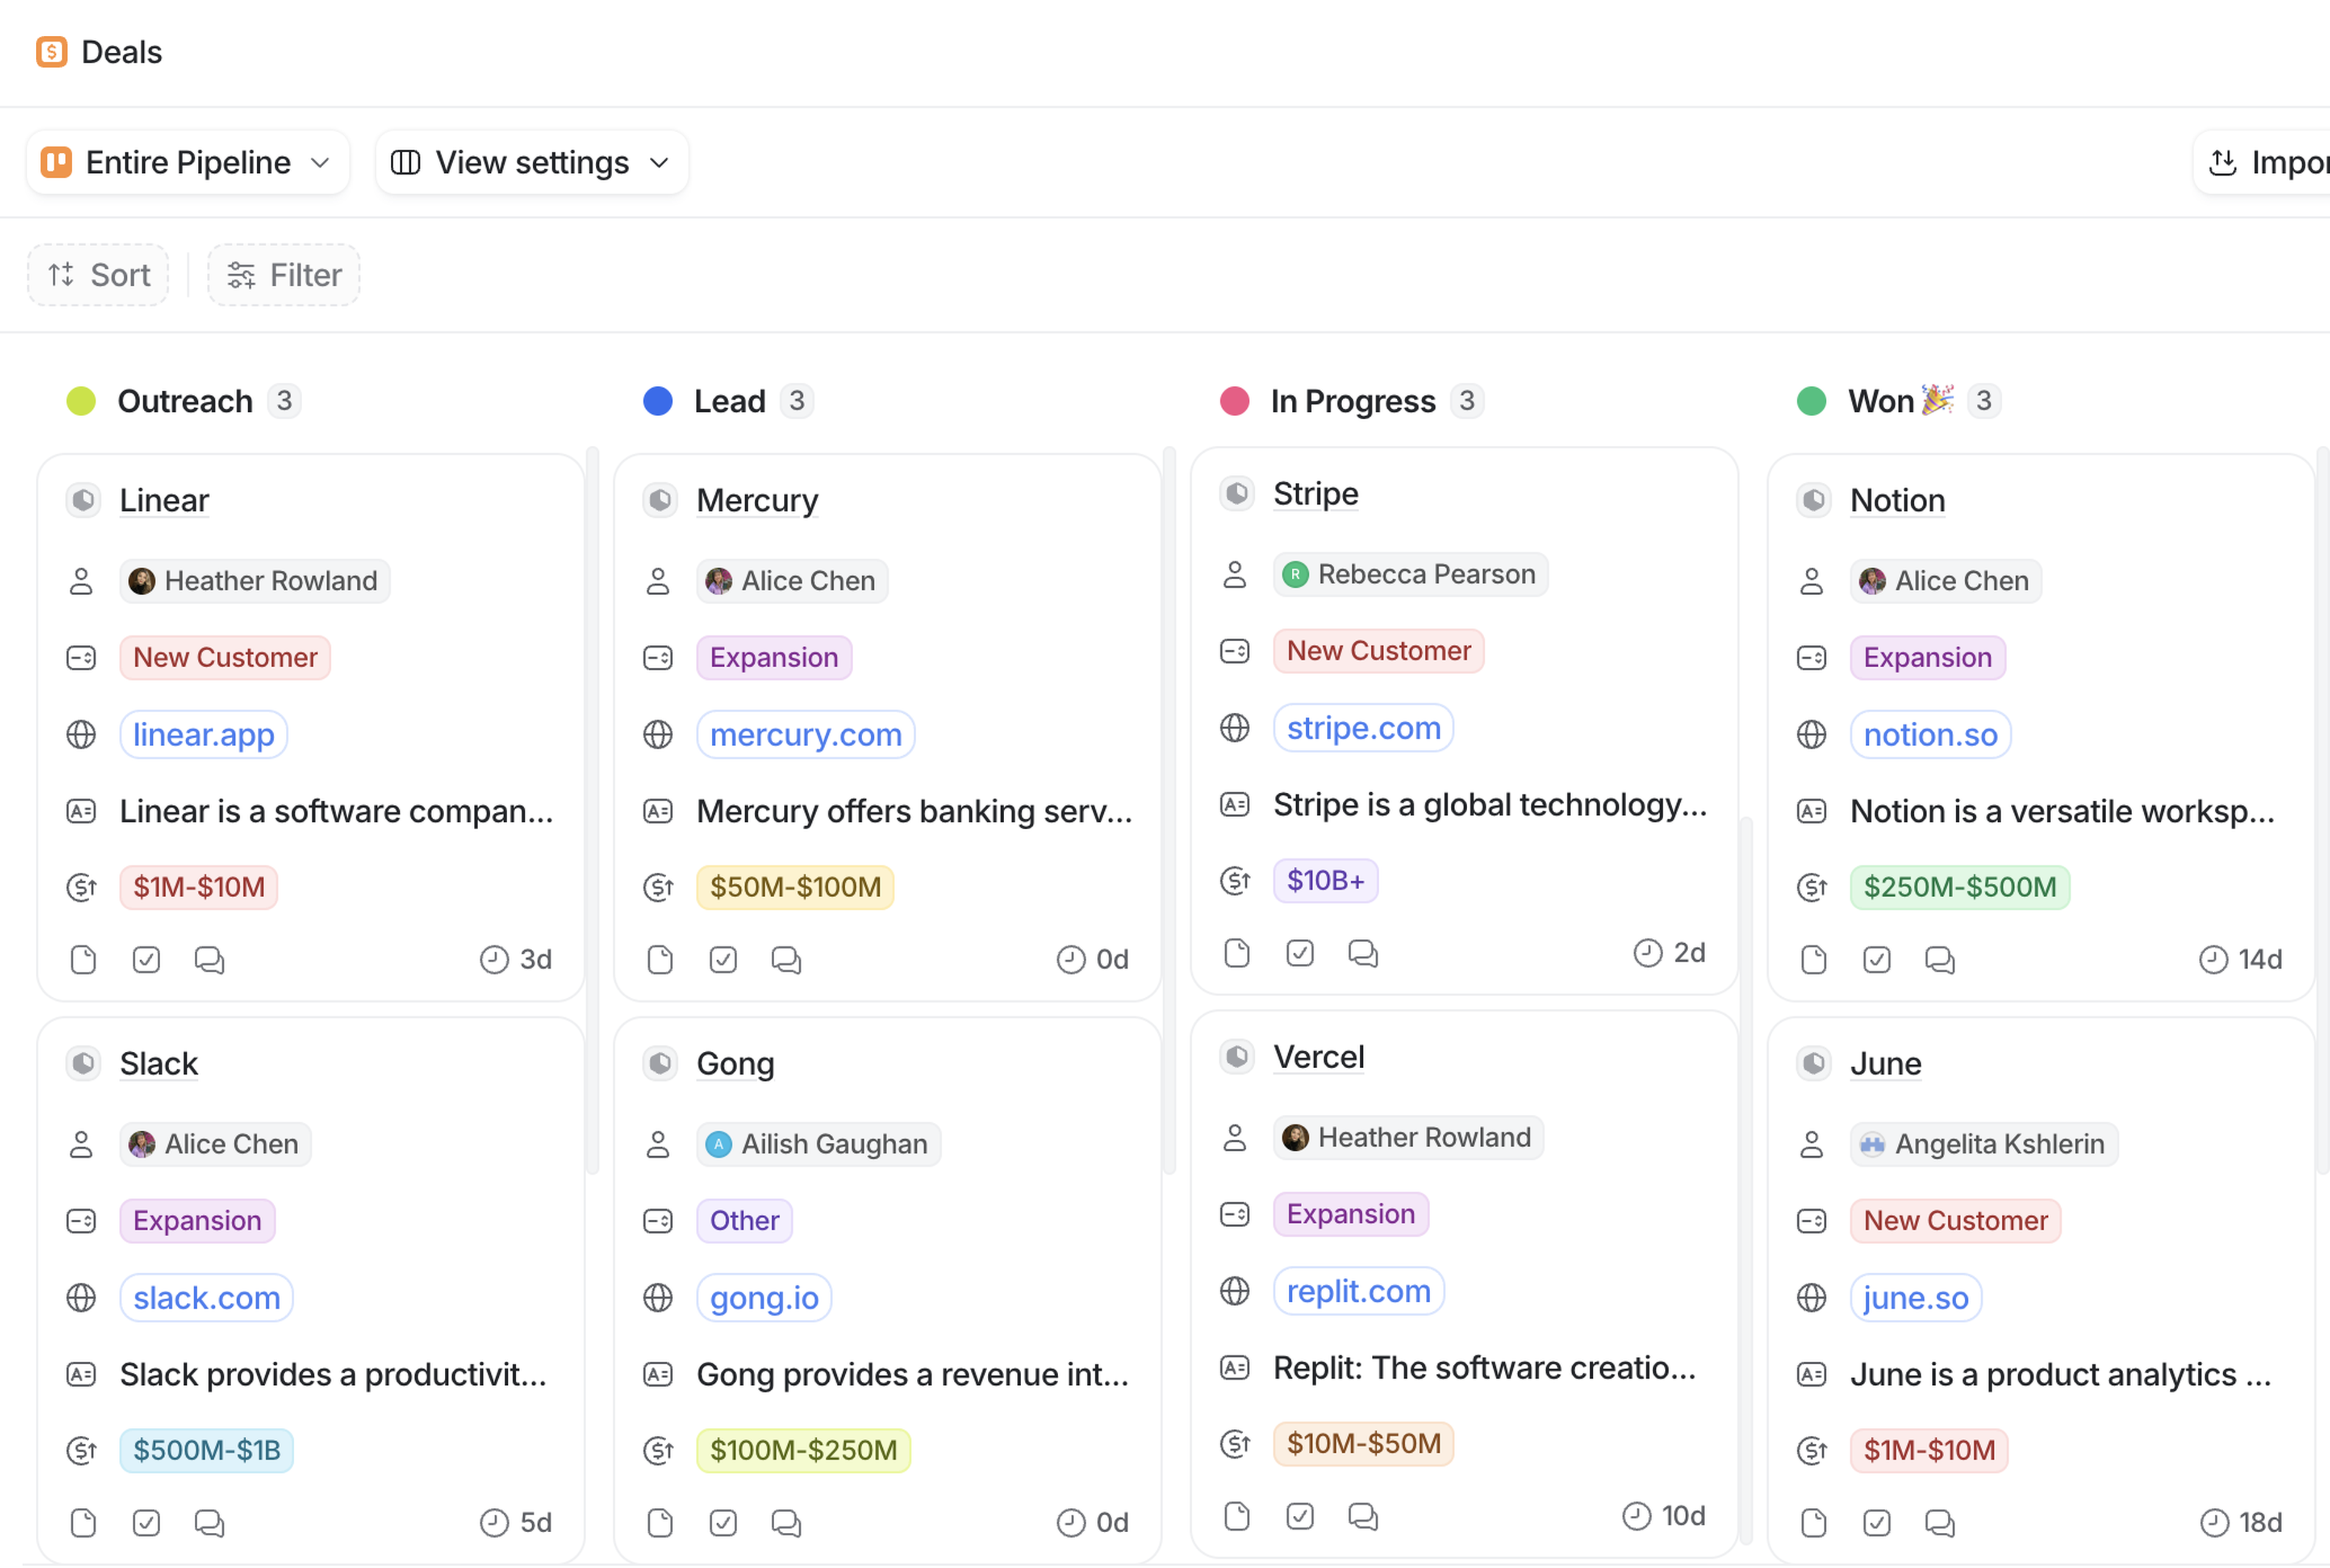Image resolution: width=2330 pixels, height=1568 pixels.
Task: Open the View settings dropdown
Action: pos(532,162)
